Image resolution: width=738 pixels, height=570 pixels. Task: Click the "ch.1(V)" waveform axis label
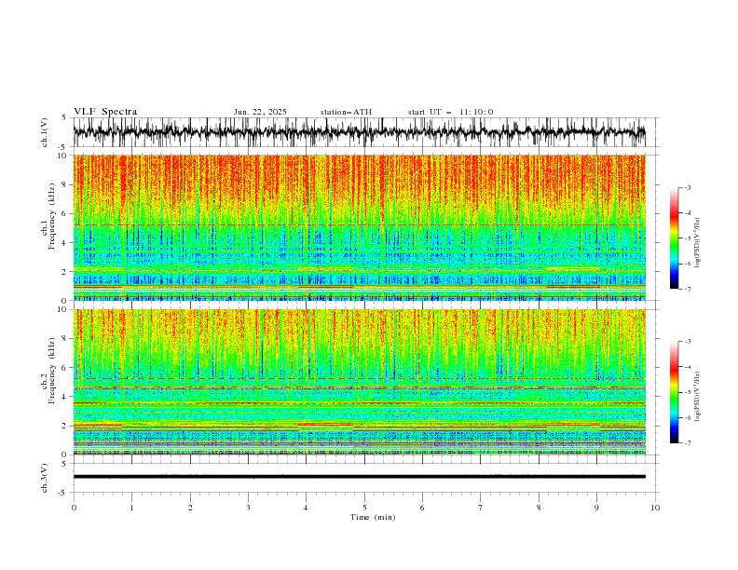45,132
